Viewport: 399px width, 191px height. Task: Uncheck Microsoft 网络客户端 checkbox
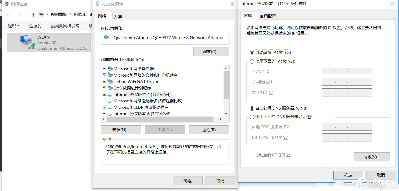click(x=105, y=69)
